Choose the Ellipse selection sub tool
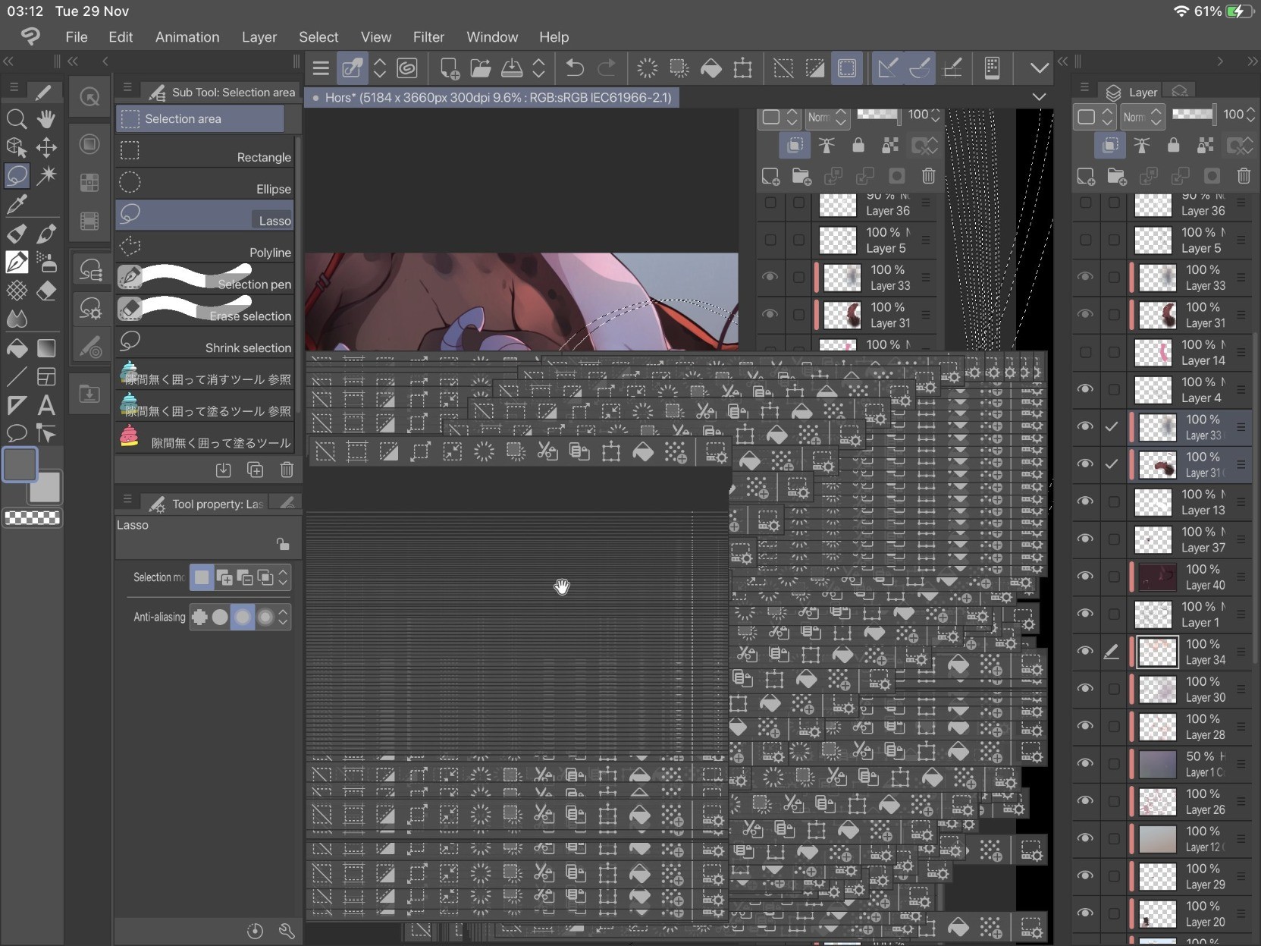Viewport: 1261px width, 946px height. pos(205,184)
